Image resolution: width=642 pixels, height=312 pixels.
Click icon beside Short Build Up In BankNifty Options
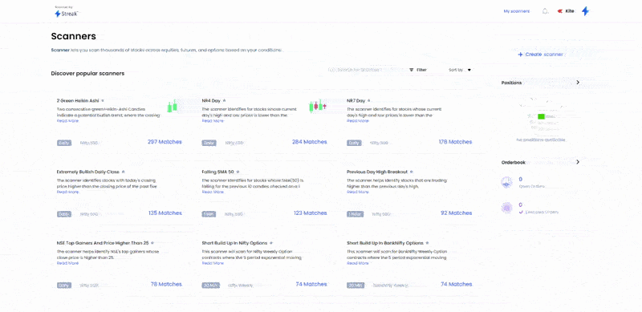pyautogui.click(x=427, y=243)
